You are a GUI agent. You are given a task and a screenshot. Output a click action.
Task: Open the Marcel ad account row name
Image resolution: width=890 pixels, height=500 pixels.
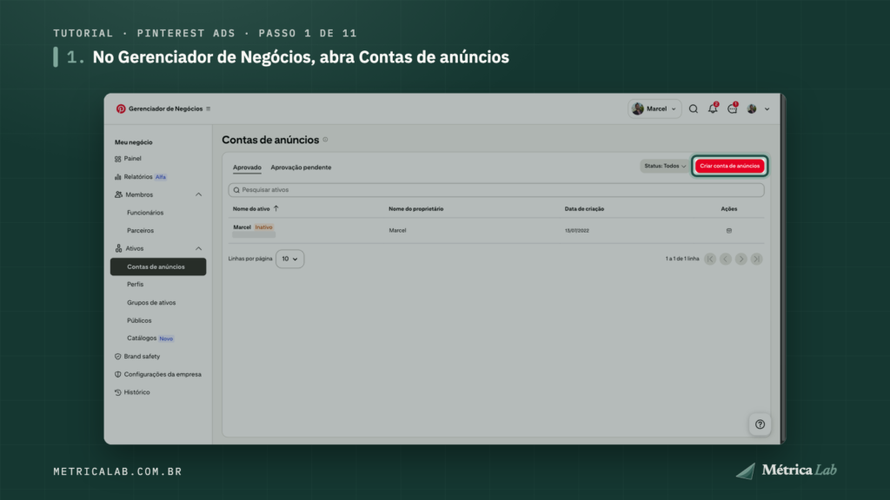pyautogui.click(x=242, y=227)
